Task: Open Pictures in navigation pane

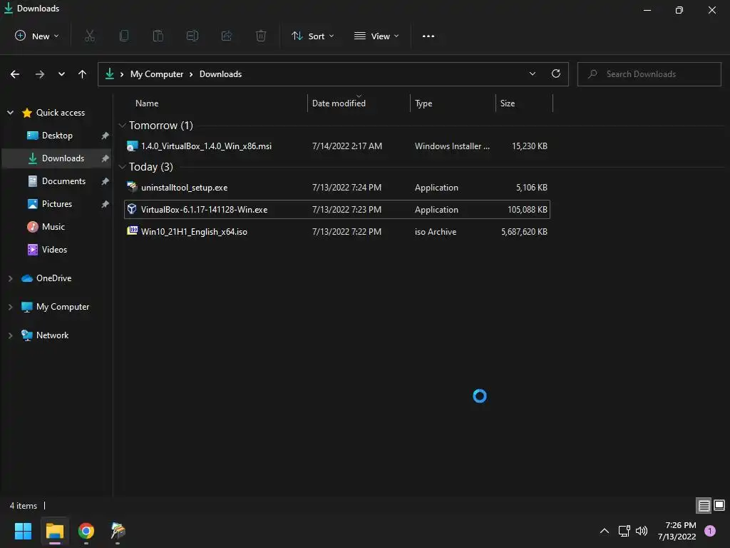Action: [x=57, y=204]
